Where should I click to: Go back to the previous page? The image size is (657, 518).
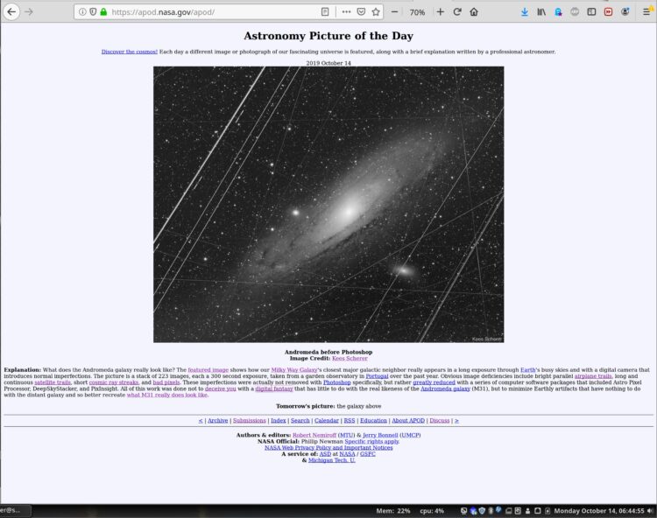point(11,11)
